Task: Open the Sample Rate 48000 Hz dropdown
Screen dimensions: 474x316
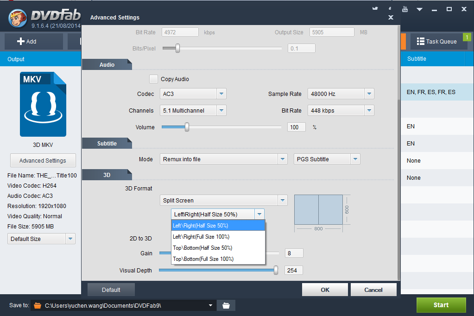Action: point(369,94)
